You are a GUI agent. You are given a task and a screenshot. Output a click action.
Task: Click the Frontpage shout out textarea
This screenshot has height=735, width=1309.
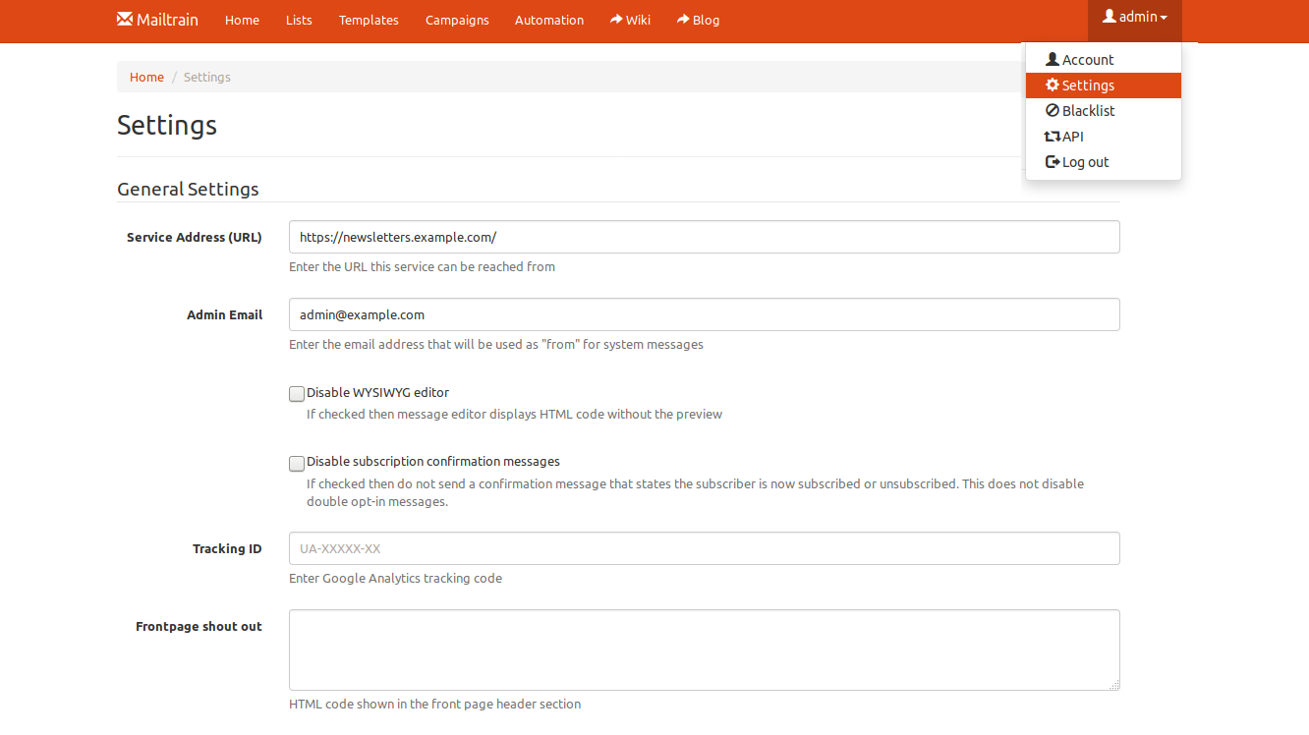704,650
